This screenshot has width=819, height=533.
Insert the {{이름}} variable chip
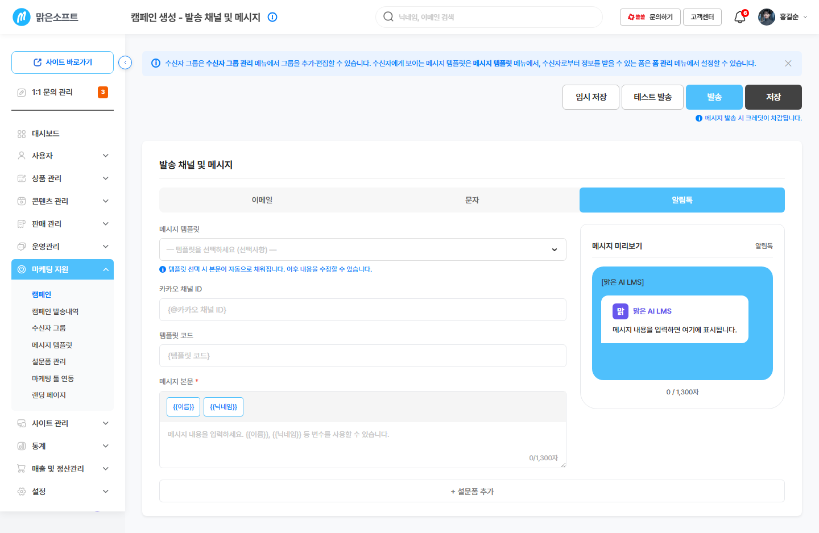coord(183,407)
